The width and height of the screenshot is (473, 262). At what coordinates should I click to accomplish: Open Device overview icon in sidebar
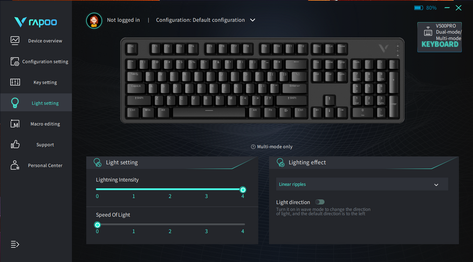[x=15, y=40]
